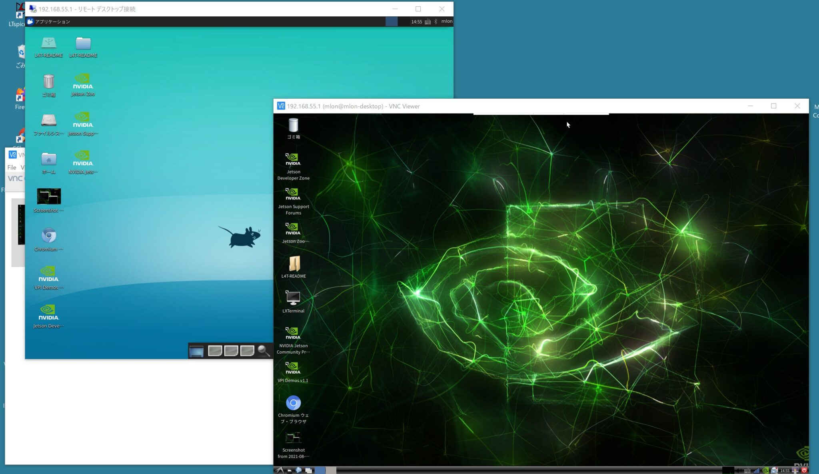Open Screenshot thumbnail on Xfce desktop
This screenshot has width=819, height=474.
click(49, 196)
